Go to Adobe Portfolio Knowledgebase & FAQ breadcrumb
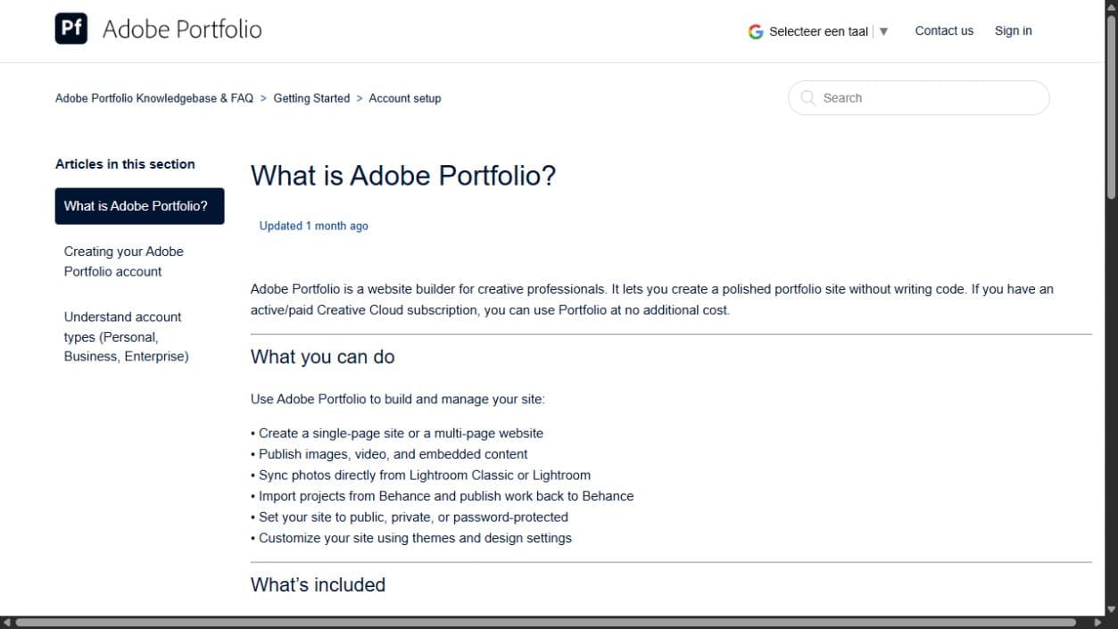This screenshot has height=629, width=1118. click(154, 98)
